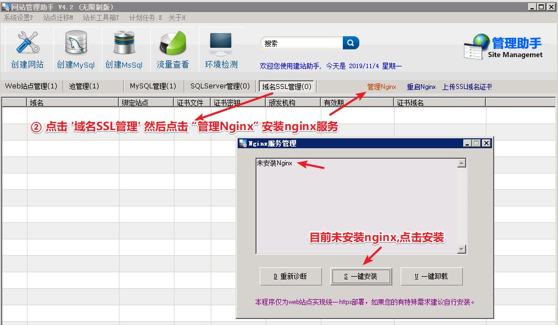The image size is (558, 325).
Task: Select the 创建MsSql database icon
Action: pyautogui.click(x=124, y=43)
